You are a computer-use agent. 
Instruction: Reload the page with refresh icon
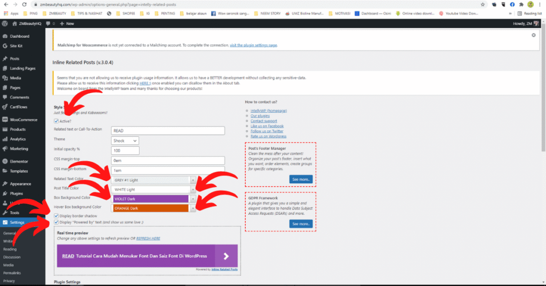tap(24, 4)
